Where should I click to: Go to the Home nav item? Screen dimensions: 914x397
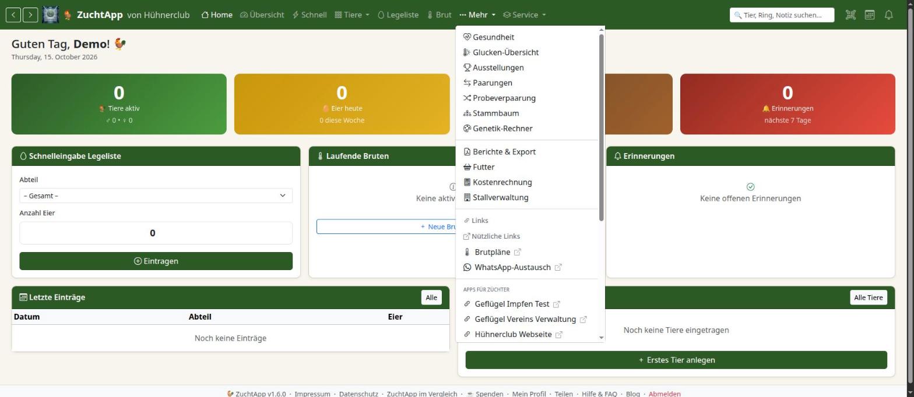pyautogui.click(x=217, y=15)
